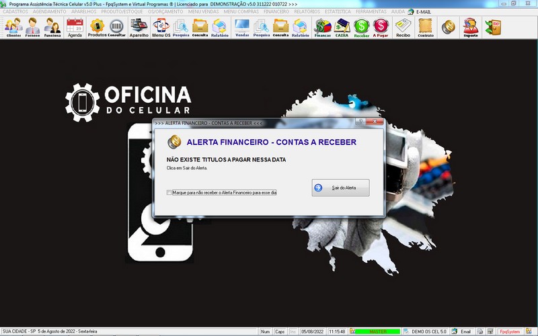The width and height of the screenshot is (538, 336).
Task: Close the Alerta Financeiro dialog
Action: [375, 122]
